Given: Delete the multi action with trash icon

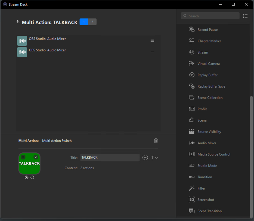Looking at the screenshot, I should point(156,141).
